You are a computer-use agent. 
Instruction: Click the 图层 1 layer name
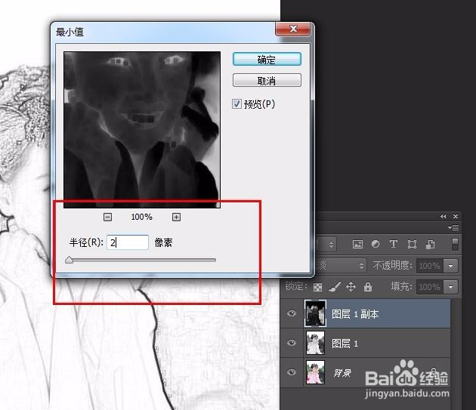345,344
